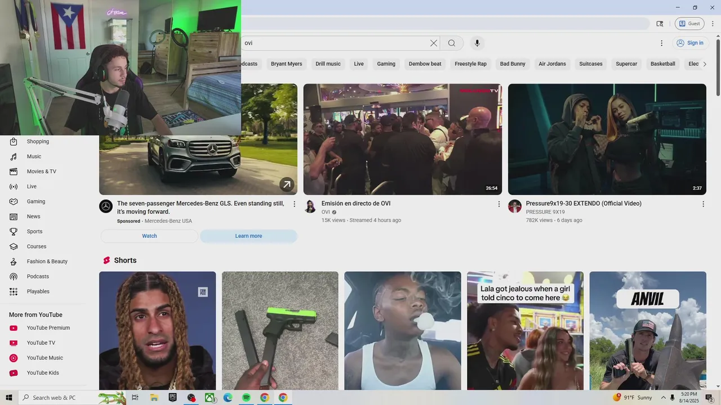Open OVI channel avatar
This screenshot has height=405, width=721.
tap(310, 206)
